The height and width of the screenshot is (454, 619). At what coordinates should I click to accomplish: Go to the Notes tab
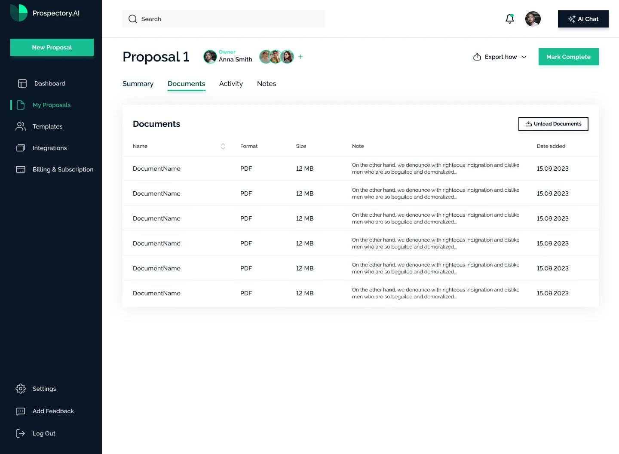coord(267,84)
